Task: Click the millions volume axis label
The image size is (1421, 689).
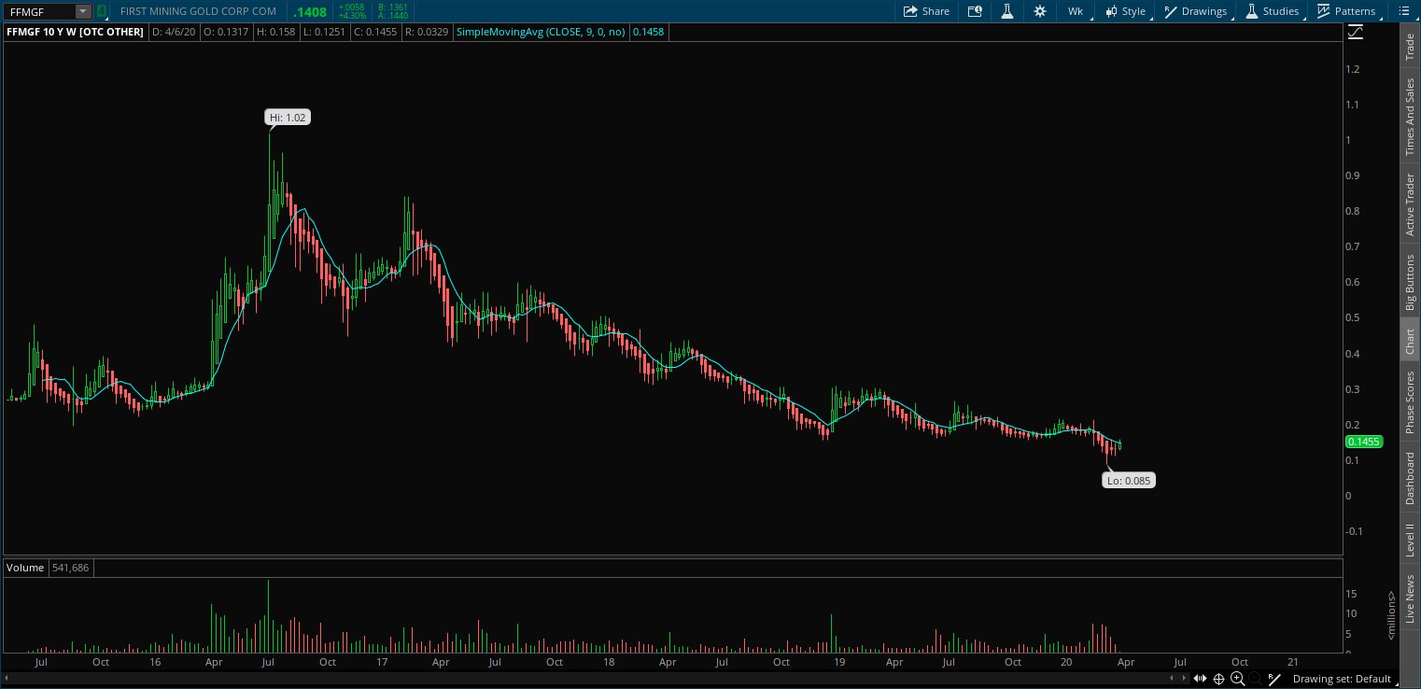Action: (x=1391, y=615)
